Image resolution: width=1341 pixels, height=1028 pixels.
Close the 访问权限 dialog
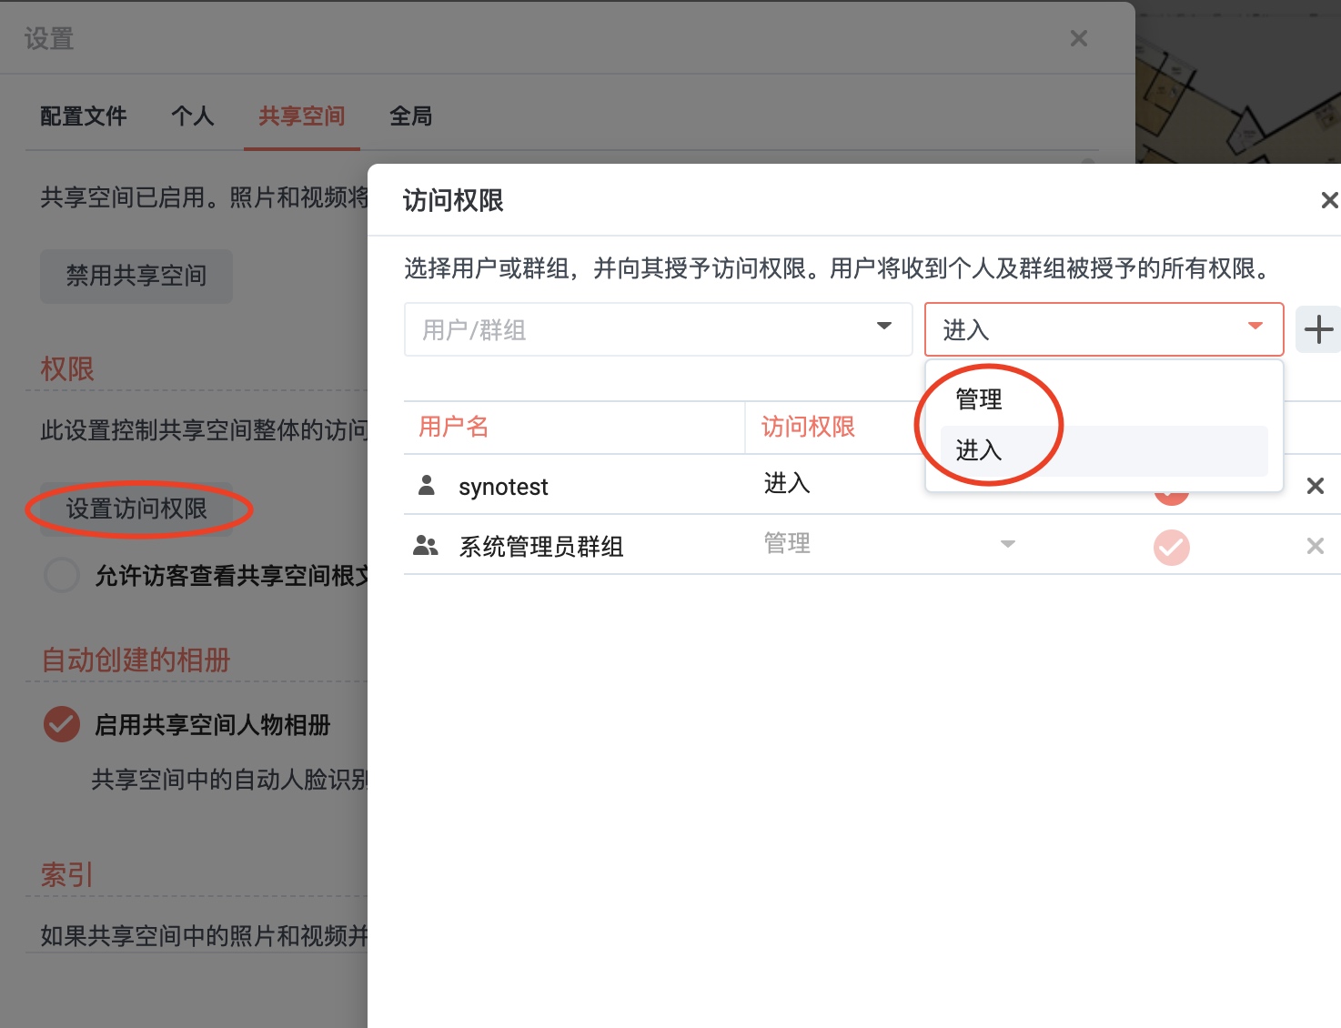1329,200
